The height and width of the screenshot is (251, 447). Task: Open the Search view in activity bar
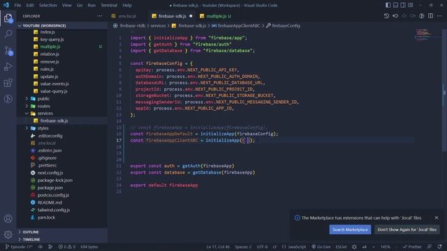(x=8, y=34)
